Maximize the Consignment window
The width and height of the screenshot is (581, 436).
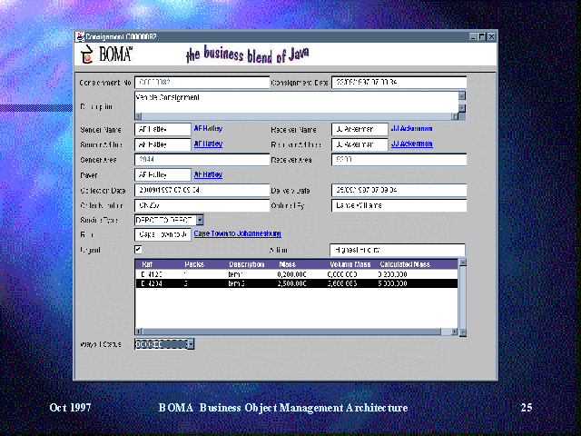[x=481, y=36]
